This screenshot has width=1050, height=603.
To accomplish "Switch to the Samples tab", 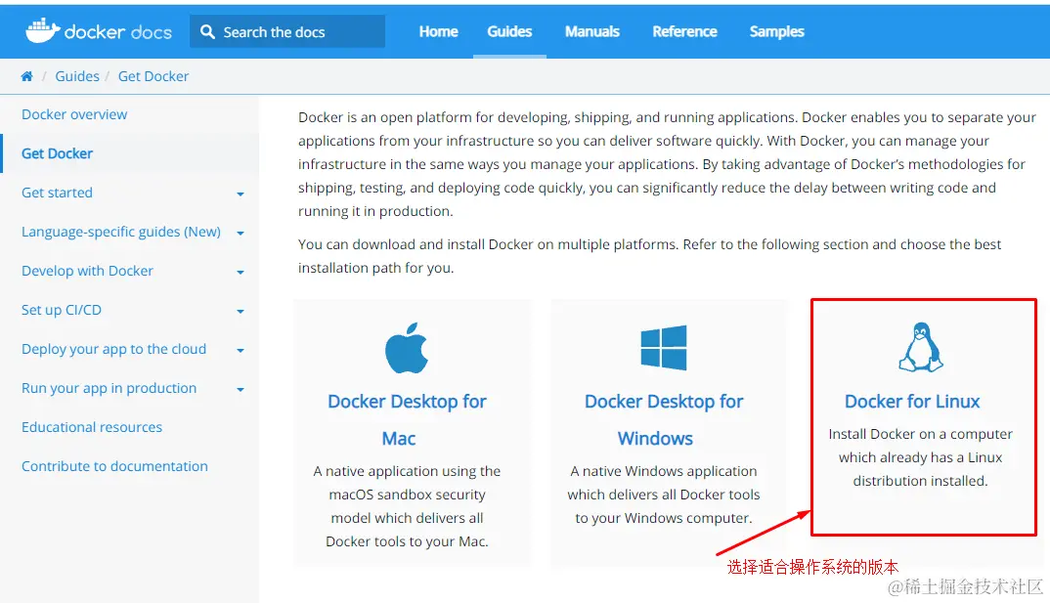I will coord(777,31).
